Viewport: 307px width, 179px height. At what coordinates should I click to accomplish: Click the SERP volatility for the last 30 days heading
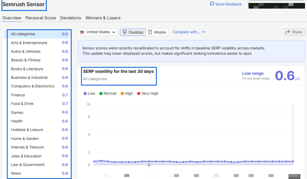tap(118, 71)
